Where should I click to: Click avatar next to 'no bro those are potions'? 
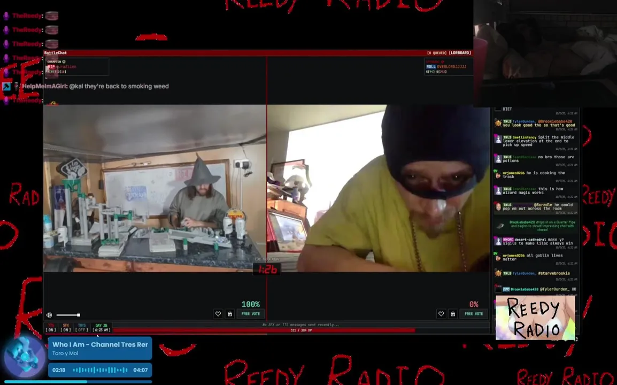(498, 159)
